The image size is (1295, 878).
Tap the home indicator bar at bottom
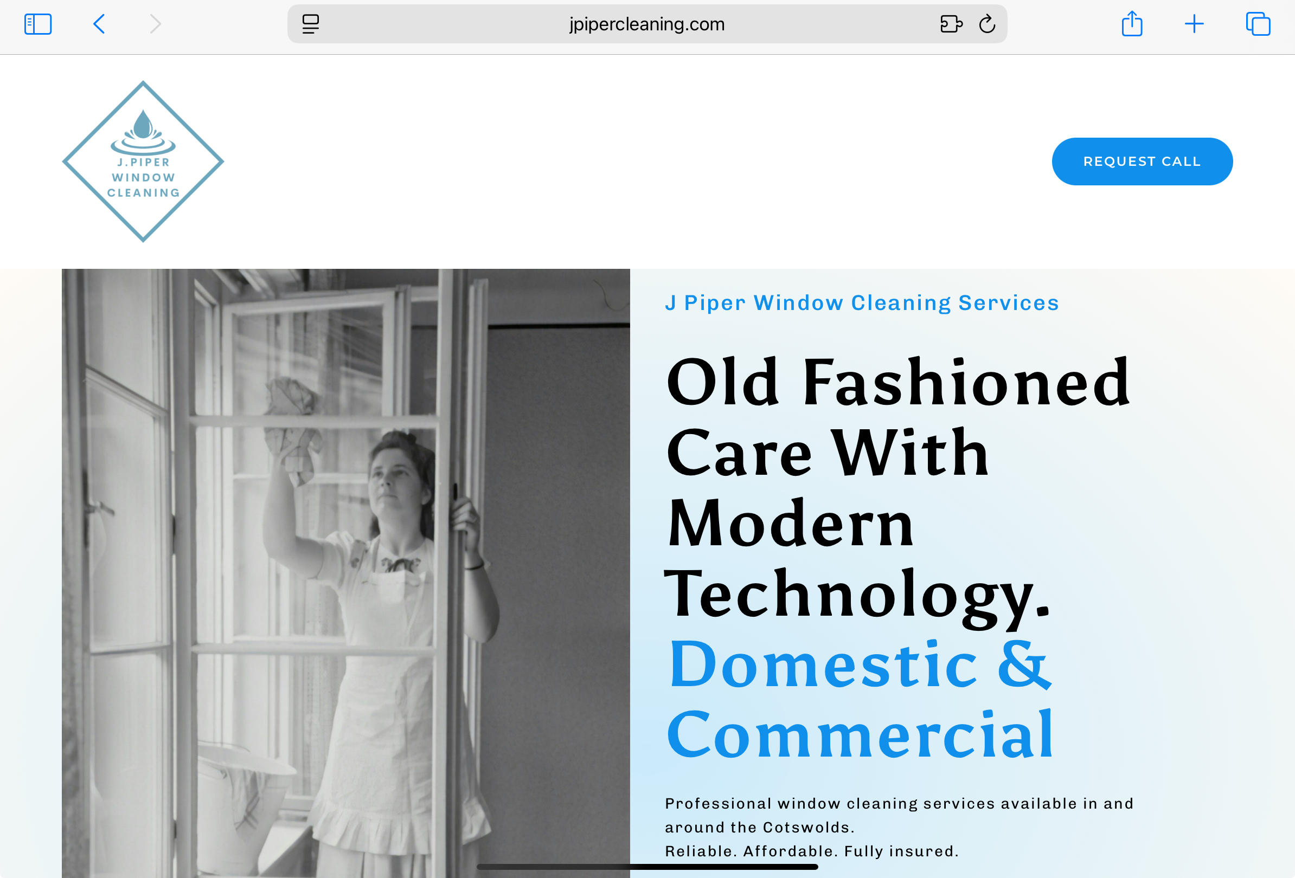click(647, 867)
